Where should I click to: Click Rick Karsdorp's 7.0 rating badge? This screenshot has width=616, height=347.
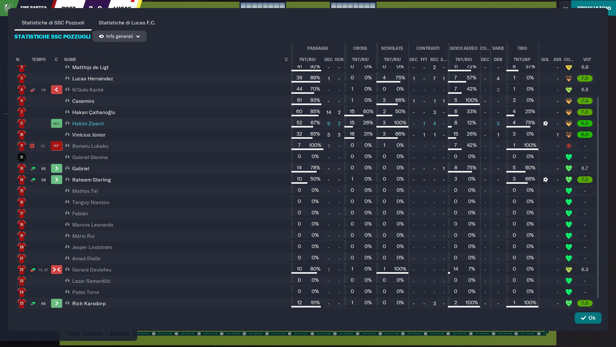point(585,303)
